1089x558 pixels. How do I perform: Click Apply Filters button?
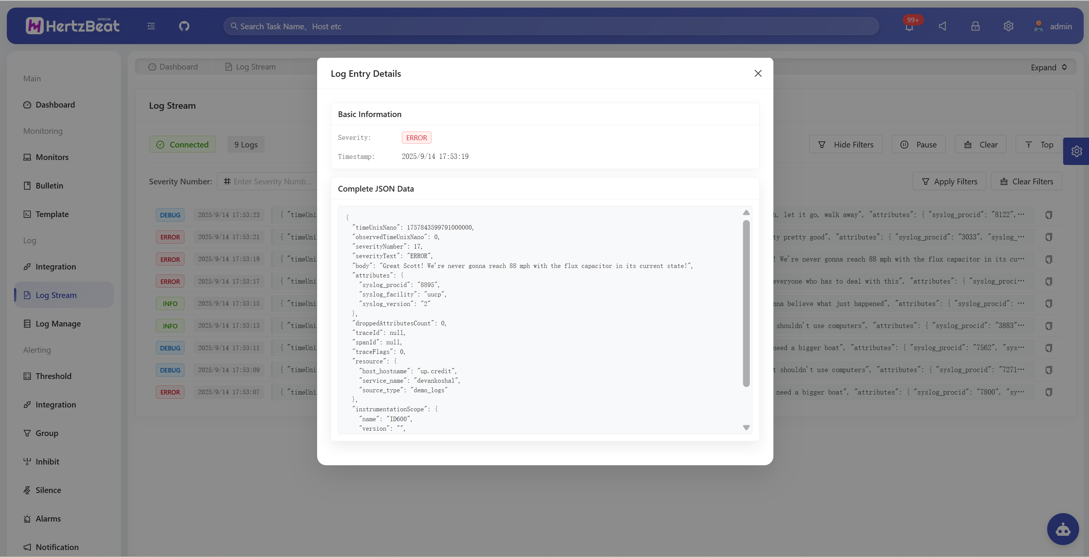tap(949, 181)
